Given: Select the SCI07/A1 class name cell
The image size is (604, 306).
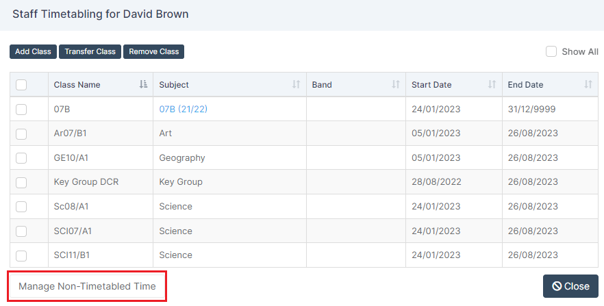Looking at the screenshot, I should point(101,231).
